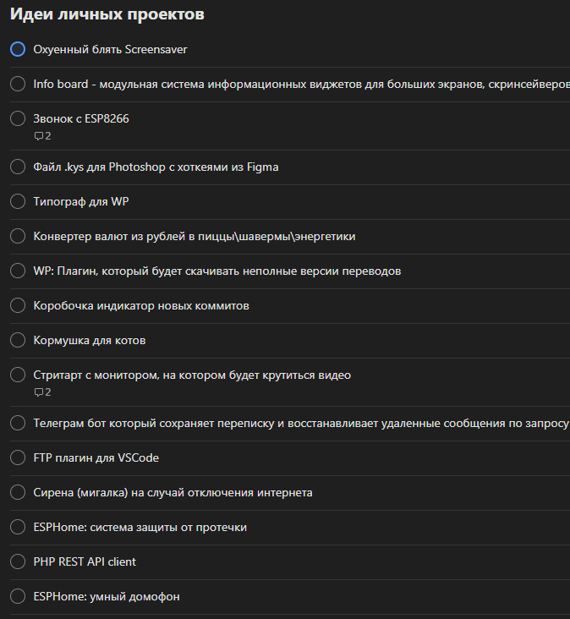The image size is (570, 619).
Task: Mark ESPHome: умный домофон as complete
Action: [x=18, y=596]
